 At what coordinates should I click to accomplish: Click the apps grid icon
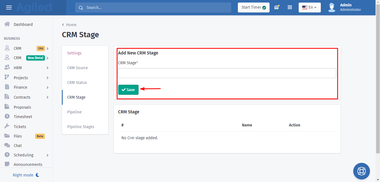point(290,8)
